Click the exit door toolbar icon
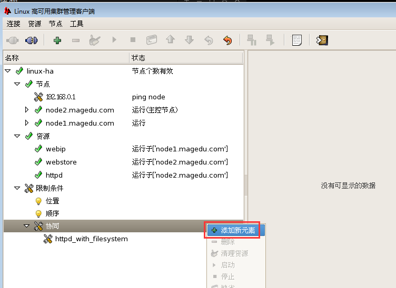 pyautogui.click(x=322, y=40)
